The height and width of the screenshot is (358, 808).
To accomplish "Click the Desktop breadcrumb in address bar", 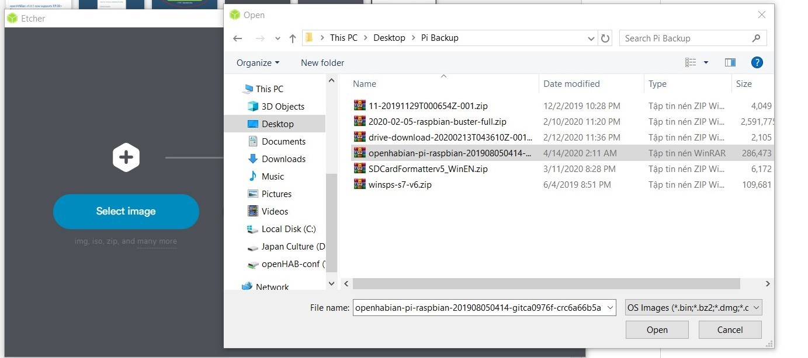I will click(389, 38).
